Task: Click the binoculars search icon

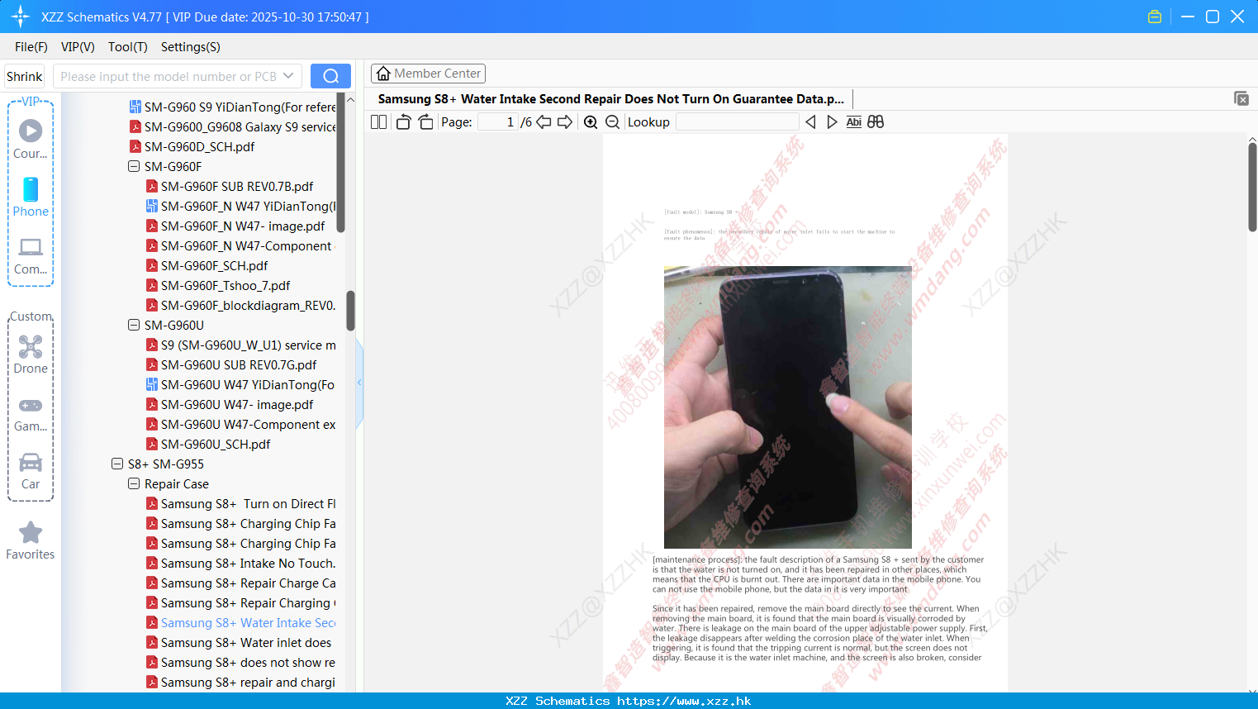Action: 876,121
